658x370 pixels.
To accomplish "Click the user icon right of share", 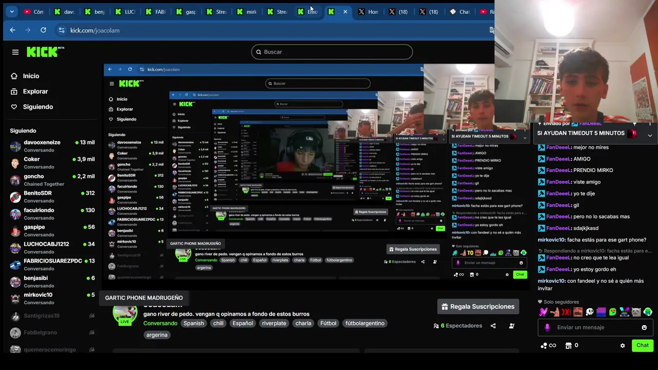I will click(x=511, y=326).
